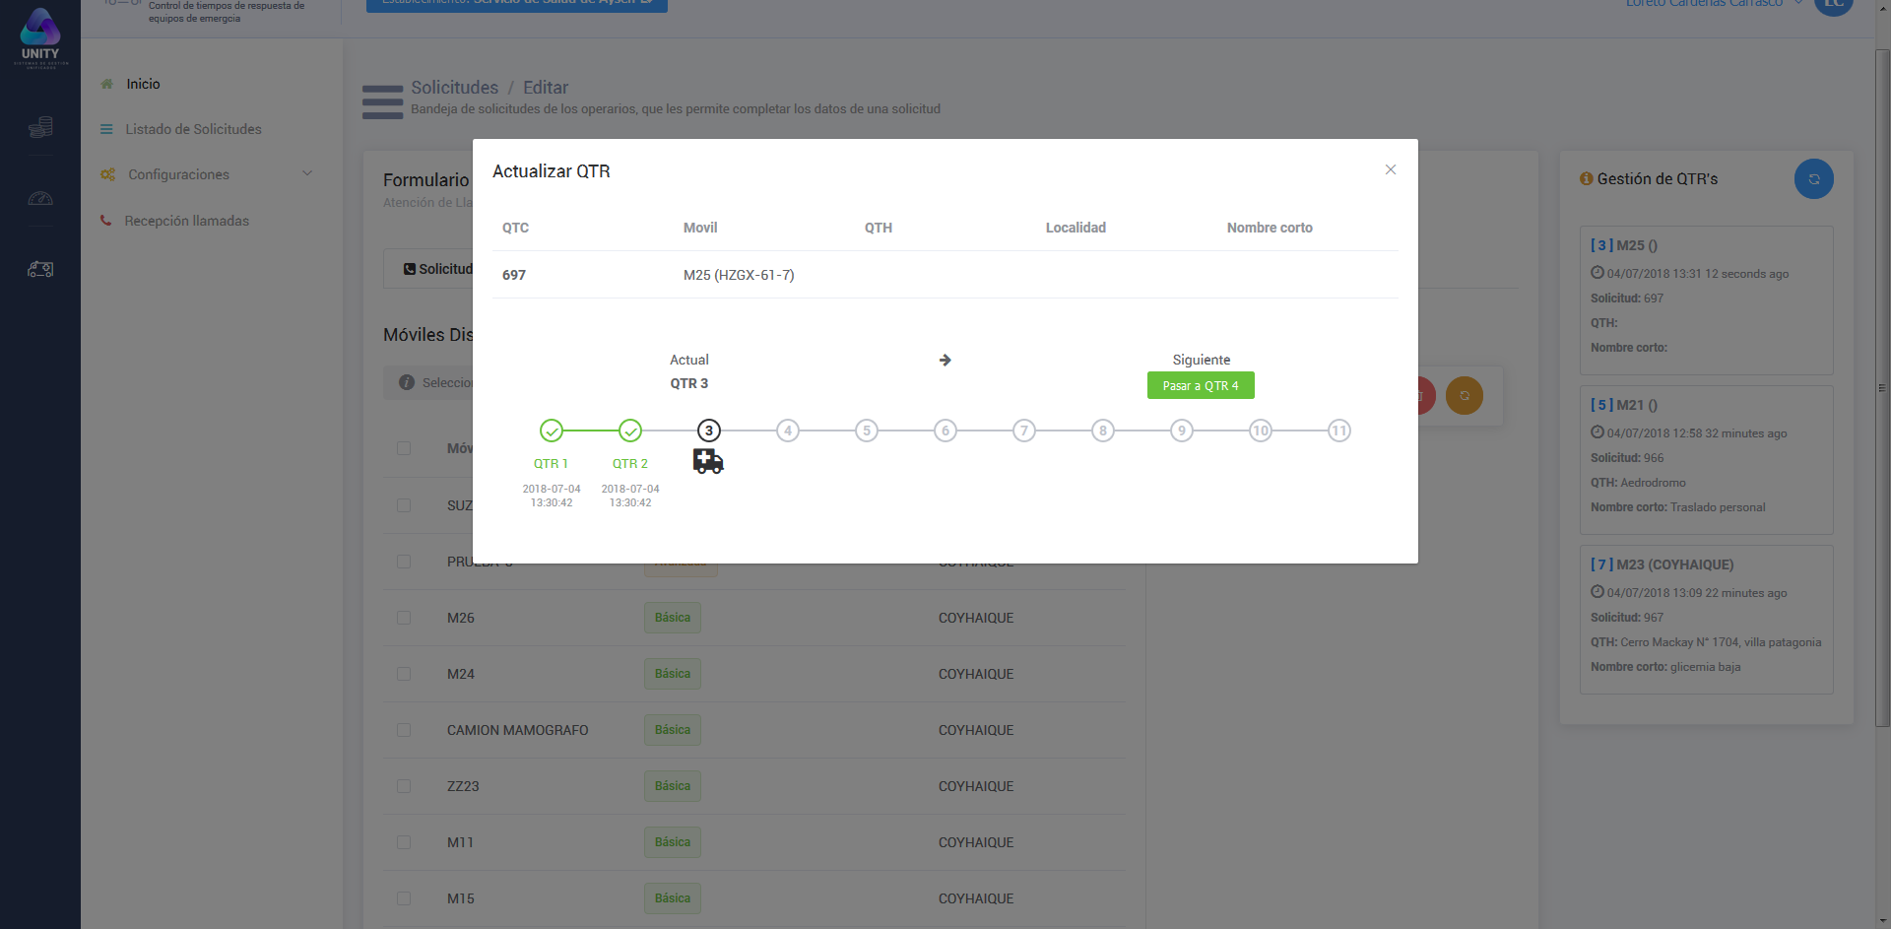Click the orange round refresh button
The image size is (1891, 929).
tap(1464, 396)
